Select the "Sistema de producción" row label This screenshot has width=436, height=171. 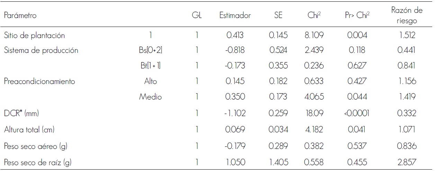(41, 50)
